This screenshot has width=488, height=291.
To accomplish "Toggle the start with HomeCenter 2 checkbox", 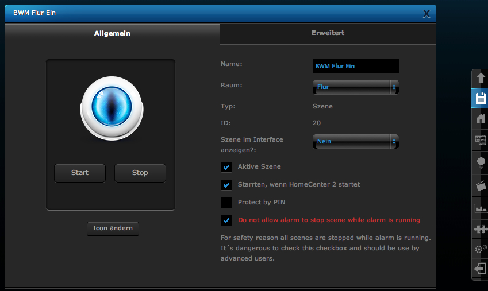I will [226, 185].
